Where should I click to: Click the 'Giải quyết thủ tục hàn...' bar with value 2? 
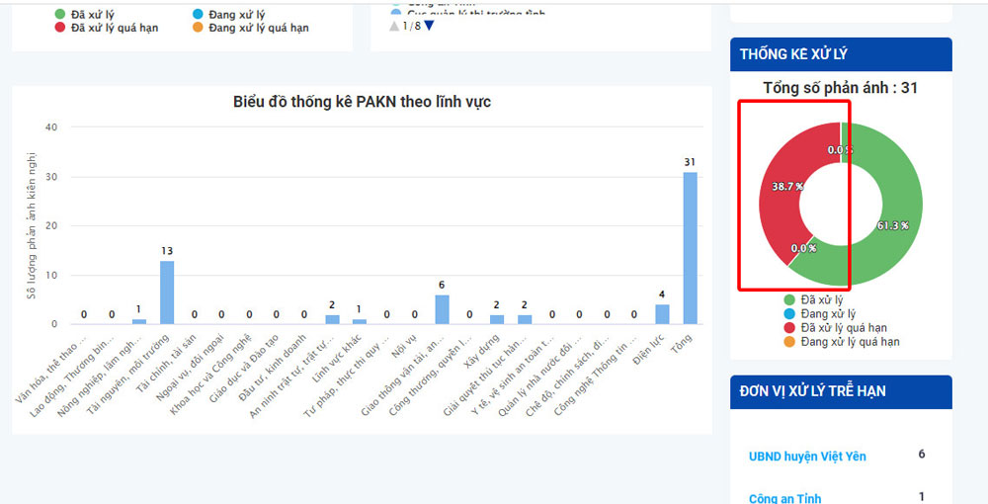click(525, 319)
